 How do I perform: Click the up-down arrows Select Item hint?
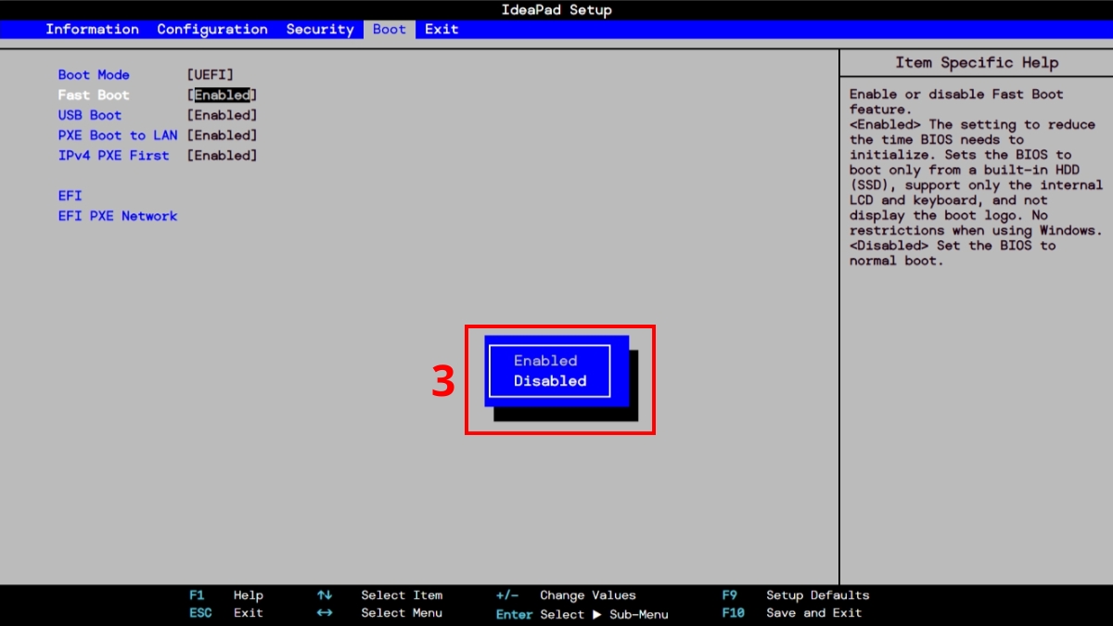click(379, 595)
